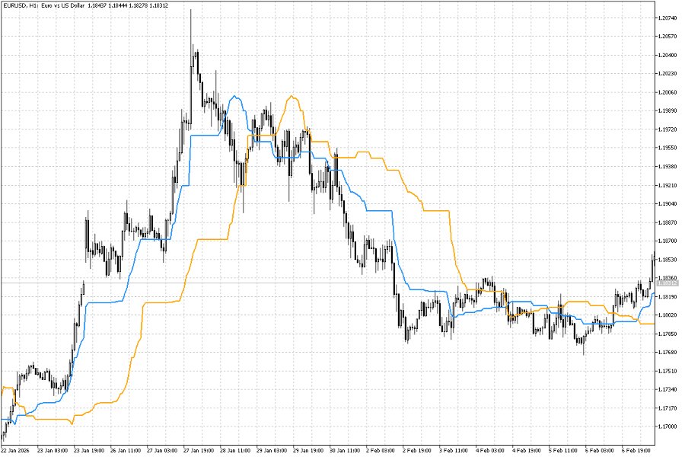Click the 1.17000 price scale label
685x457 pixels.
pos(667,427)
